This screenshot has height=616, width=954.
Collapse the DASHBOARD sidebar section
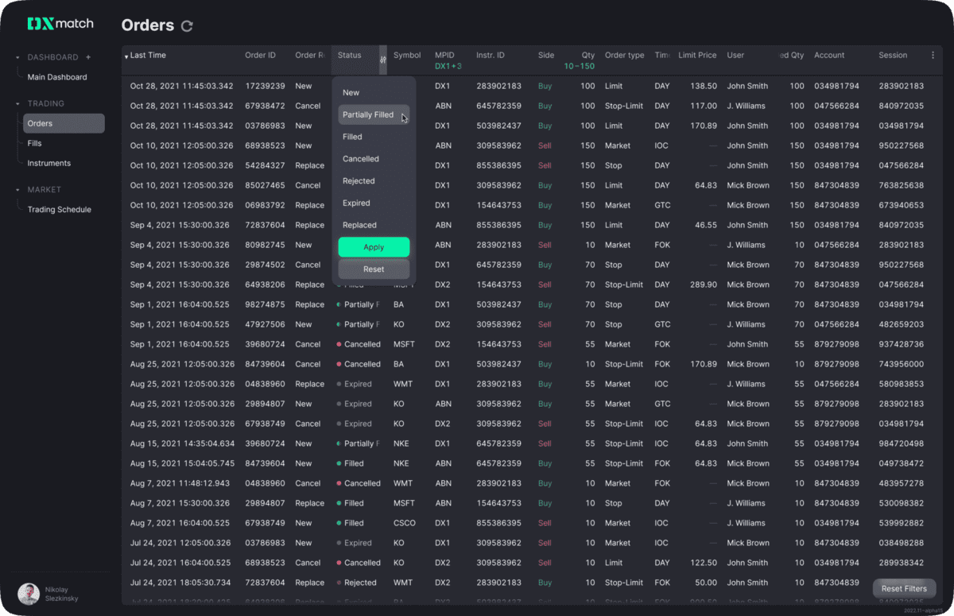(x=17, y=56)
